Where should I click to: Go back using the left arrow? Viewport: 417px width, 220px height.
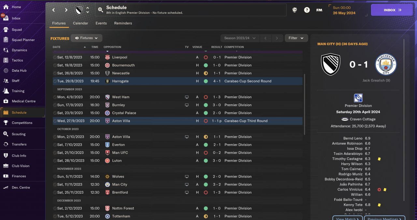pos(54,10)
